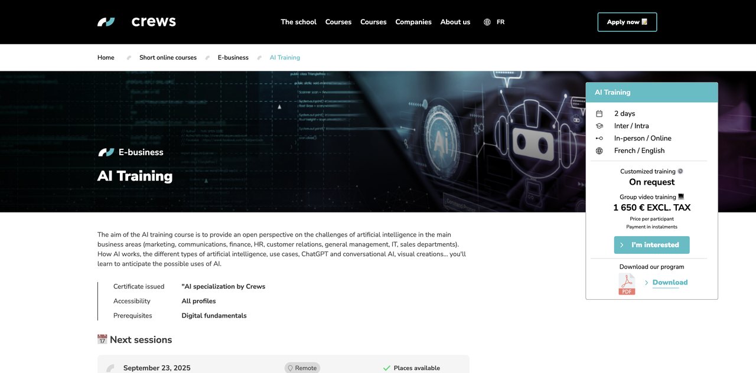Click the green checkmark beside Places available
The height and width of the screenshot is (373, 756).
(x=387, y=368)
